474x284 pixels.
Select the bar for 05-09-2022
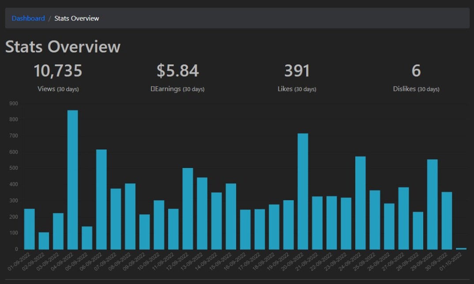coord(87,238)
